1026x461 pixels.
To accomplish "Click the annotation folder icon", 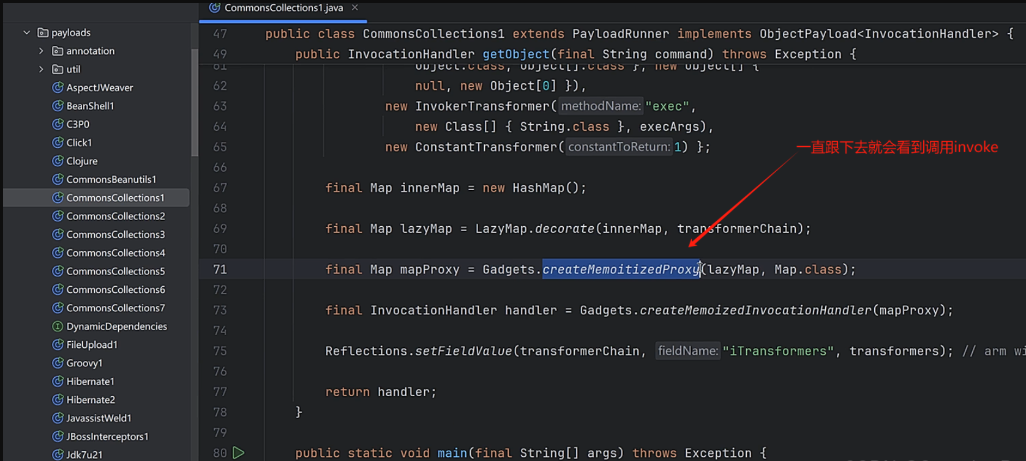I will coord(58,51).
